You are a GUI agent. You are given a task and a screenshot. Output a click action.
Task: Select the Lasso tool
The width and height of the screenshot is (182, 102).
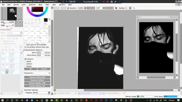(29, 20)
